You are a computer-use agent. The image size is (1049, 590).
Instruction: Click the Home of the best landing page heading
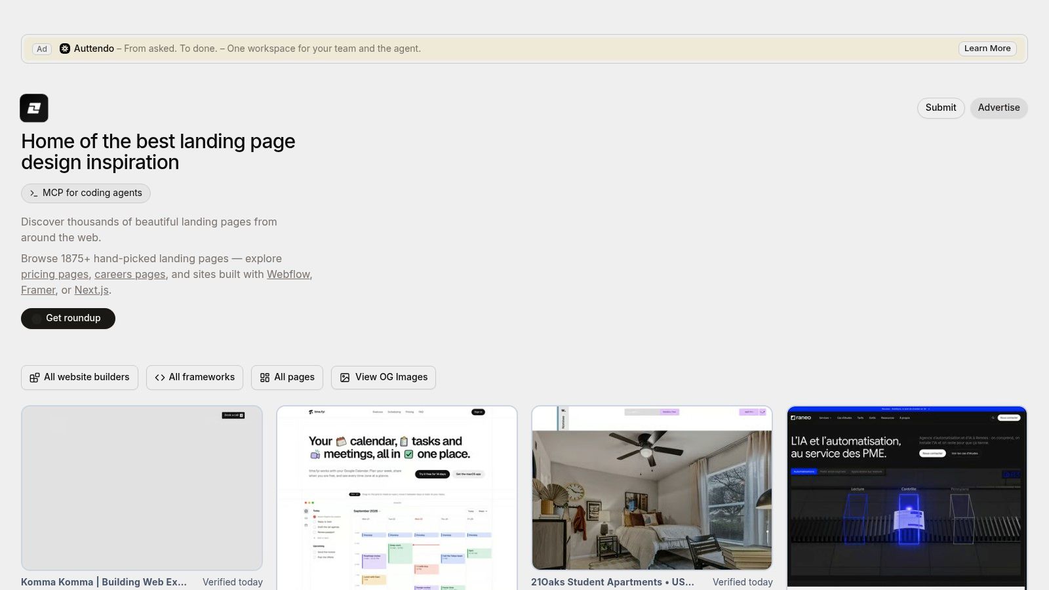tap(158, 151)
